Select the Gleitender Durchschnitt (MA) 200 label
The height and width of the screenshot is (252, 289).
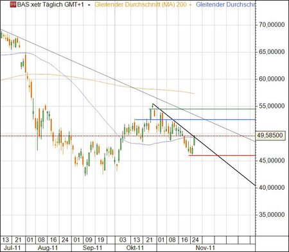click(141, 4)
